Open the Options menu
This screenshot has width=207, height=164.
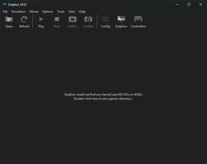point(48,12)
